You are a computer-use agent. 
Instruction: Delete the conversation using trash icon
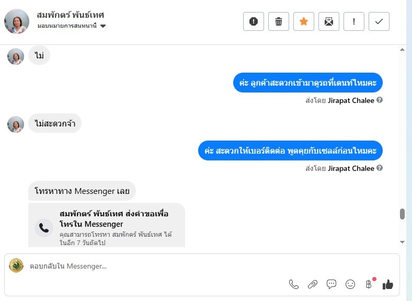(279, 21)
